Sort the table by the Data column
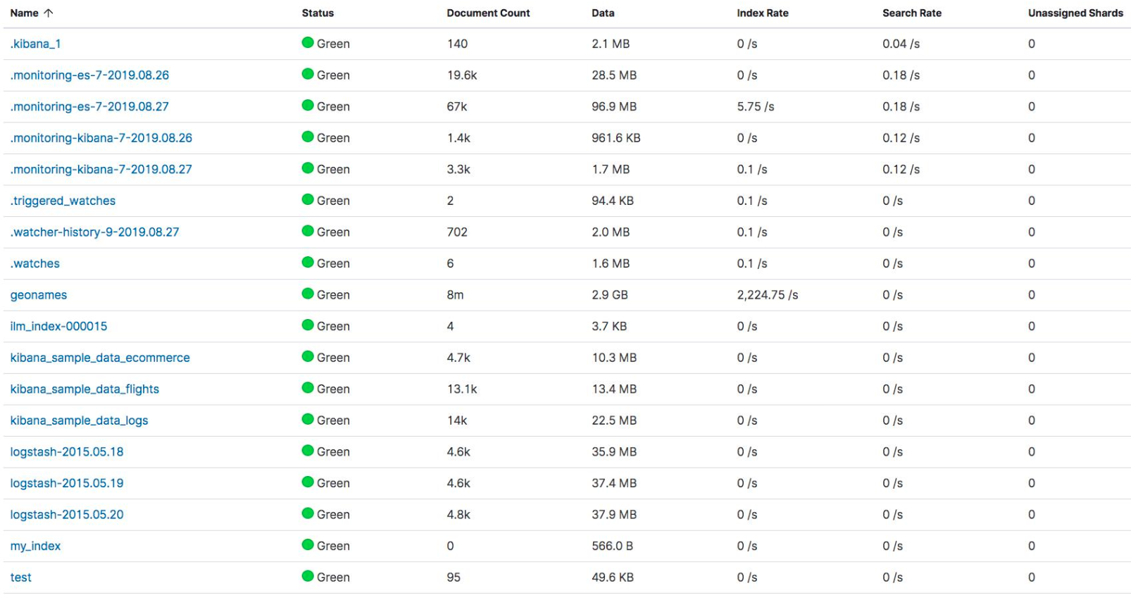This screenshot has height=600, width=1131. pos(603,13)
